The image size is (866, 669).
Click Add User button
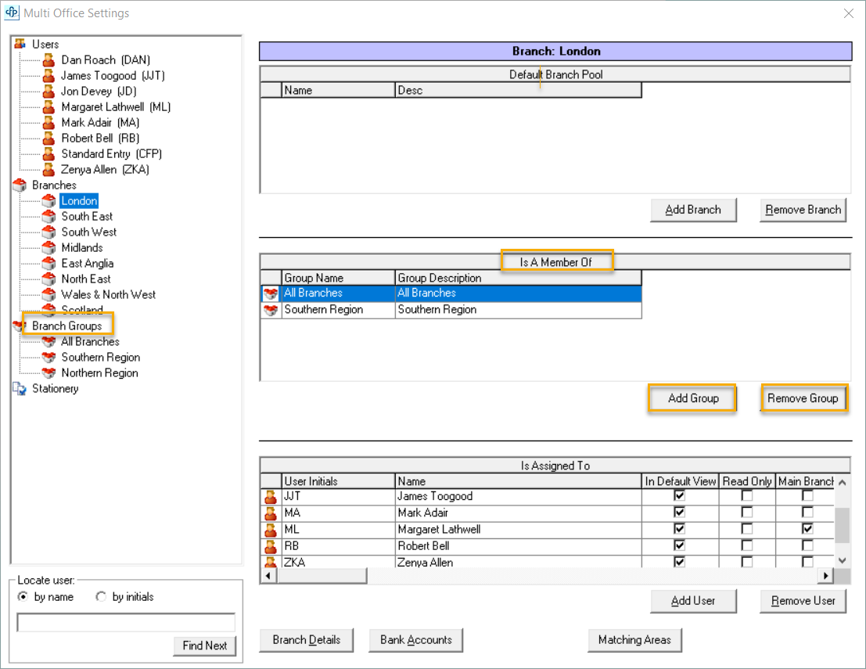tap(693, 601)
